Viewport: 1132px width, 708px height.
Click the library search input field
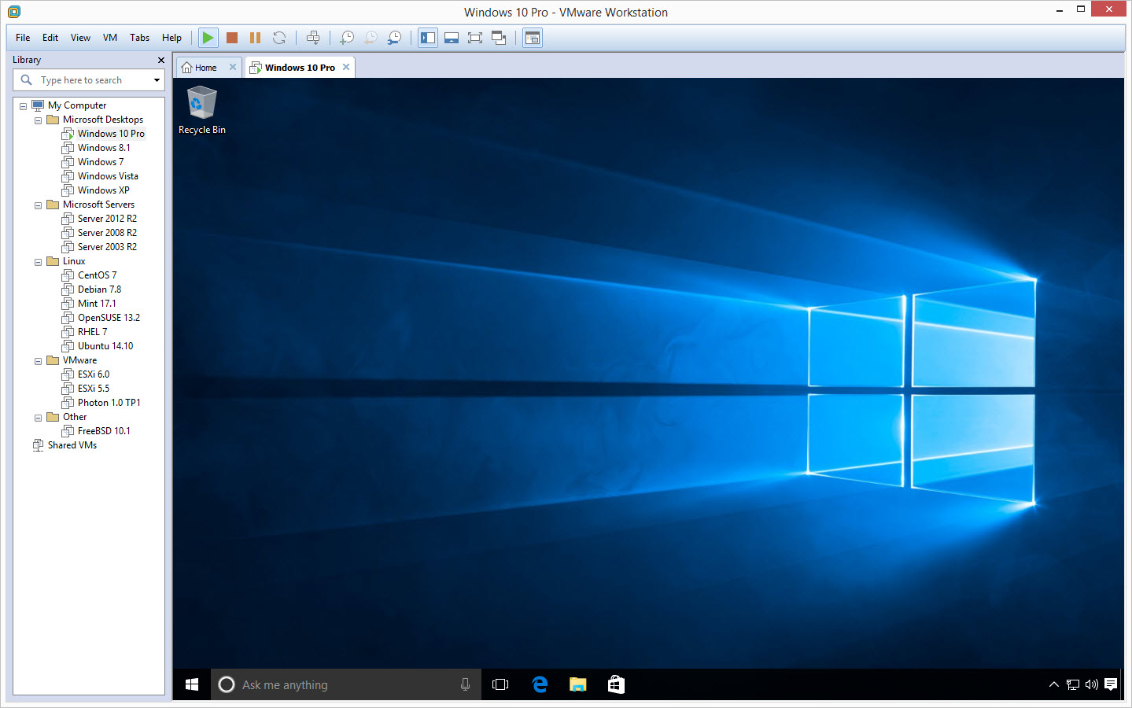(90, 80)
